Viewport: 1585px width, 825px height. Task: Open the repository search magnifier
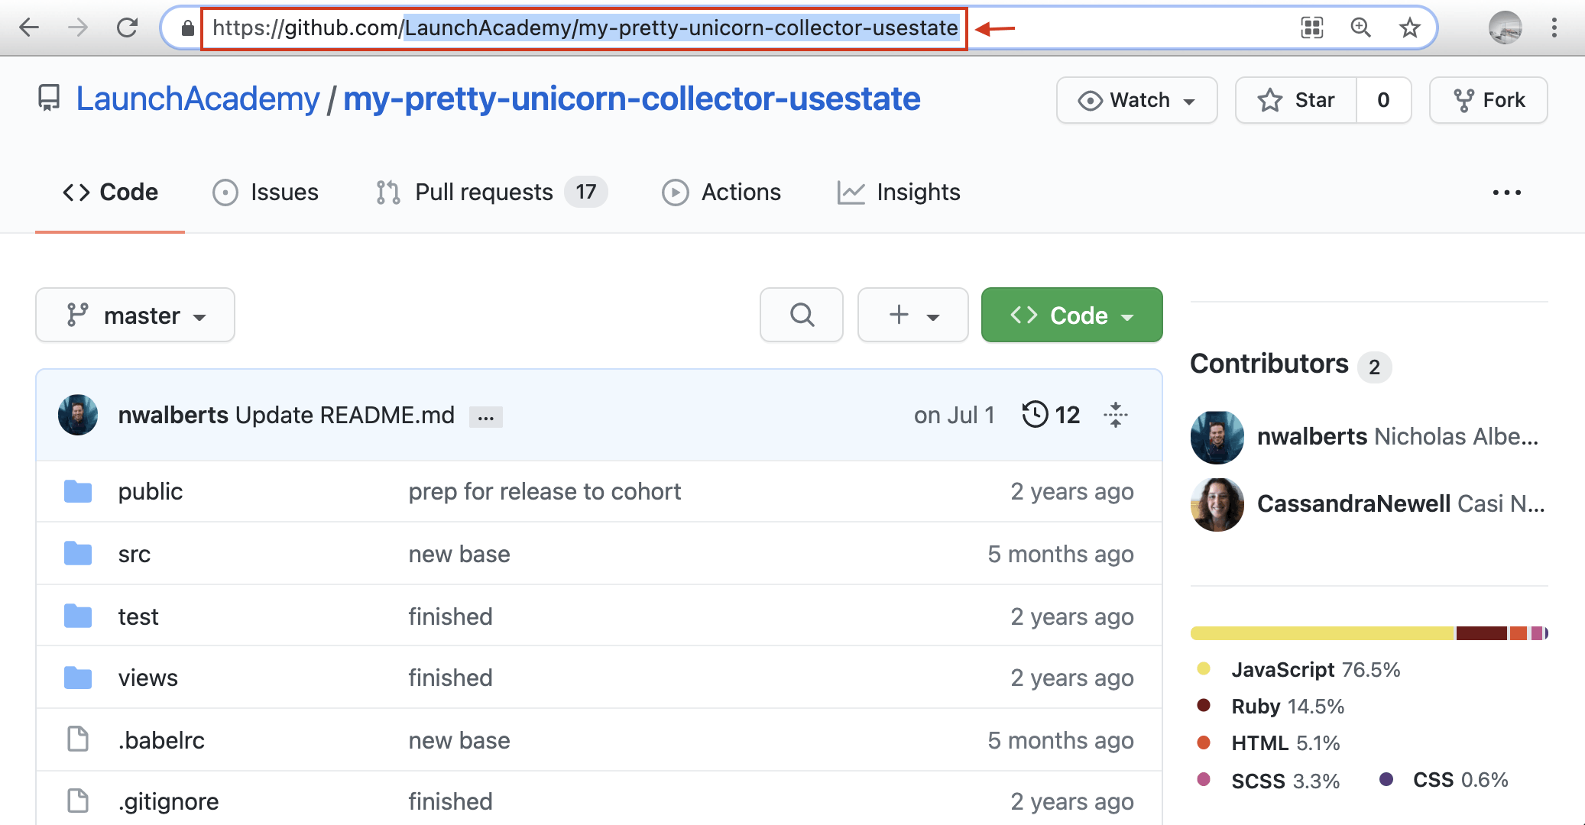coord(801,315)
